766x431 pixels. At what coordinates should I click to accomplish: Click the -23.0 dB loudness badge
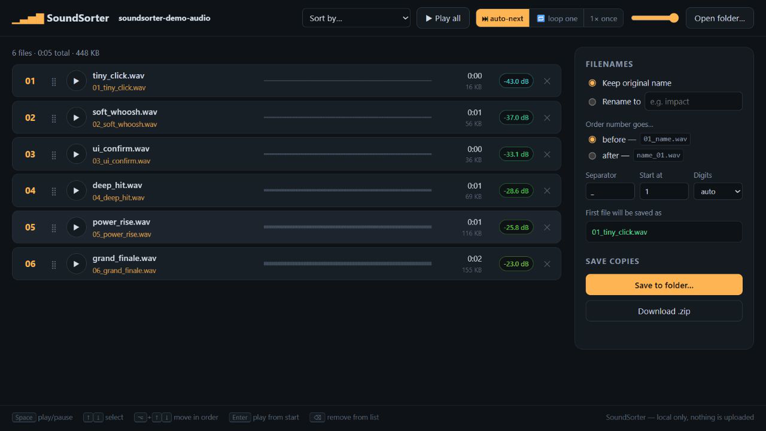pos(516,264)
